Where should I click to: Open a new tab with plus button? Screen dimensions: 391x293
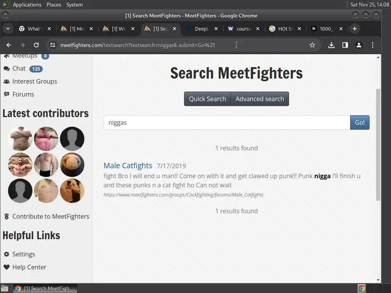pyautogui.click(x=355, y=29)
